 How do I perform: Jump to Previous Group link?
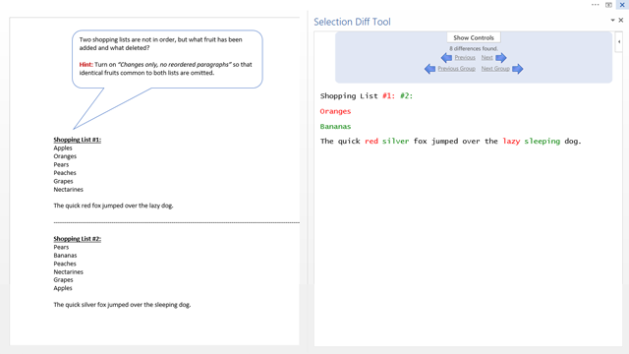(x=456, y=69)
